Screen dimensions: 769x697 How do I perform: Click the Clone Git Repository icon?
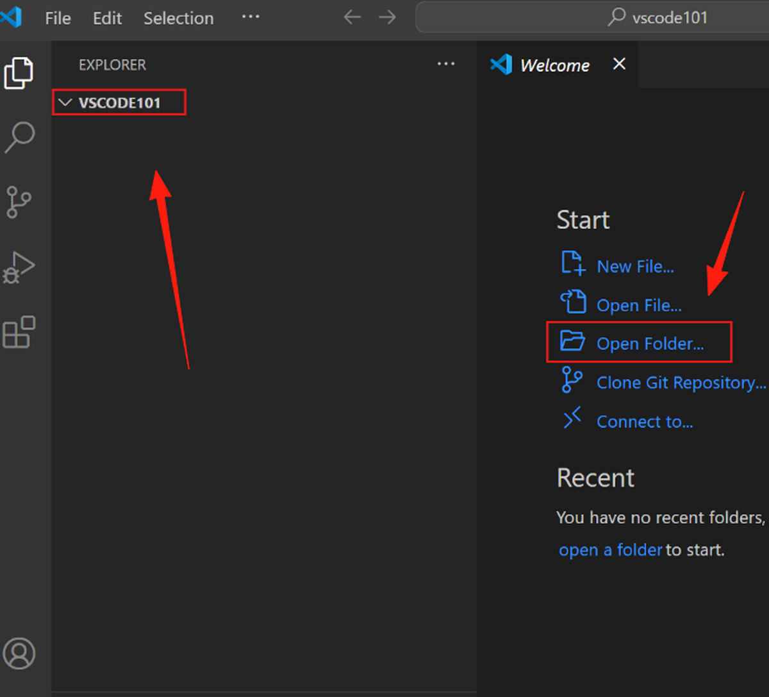(572, 379)
